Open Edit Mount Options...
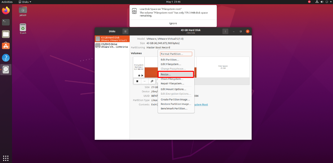This screenshot has height=163, width=333. tap(176, 89)
